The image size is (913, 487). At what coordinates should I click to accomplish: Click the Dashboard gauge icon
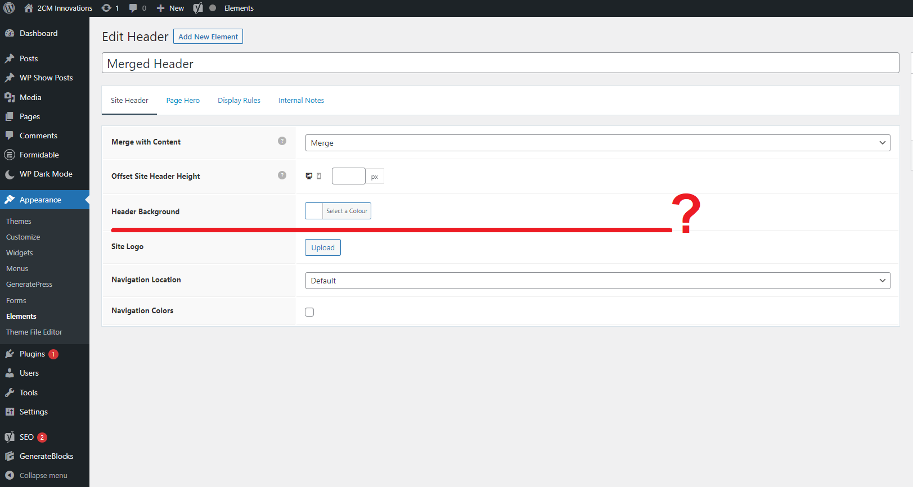[x=10, y=33]
